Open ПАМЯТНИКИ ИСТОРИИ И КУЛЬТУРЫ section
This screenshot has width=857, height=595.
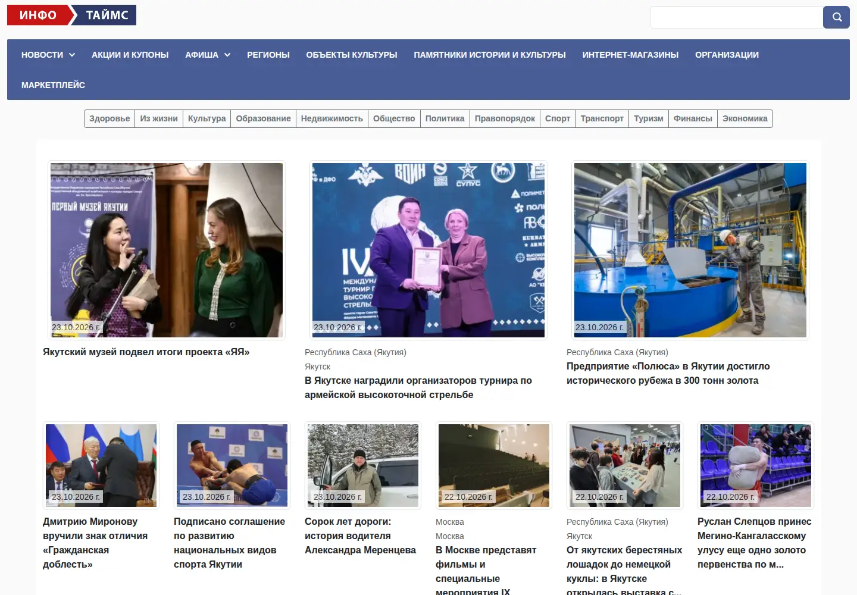pos(490,55)
